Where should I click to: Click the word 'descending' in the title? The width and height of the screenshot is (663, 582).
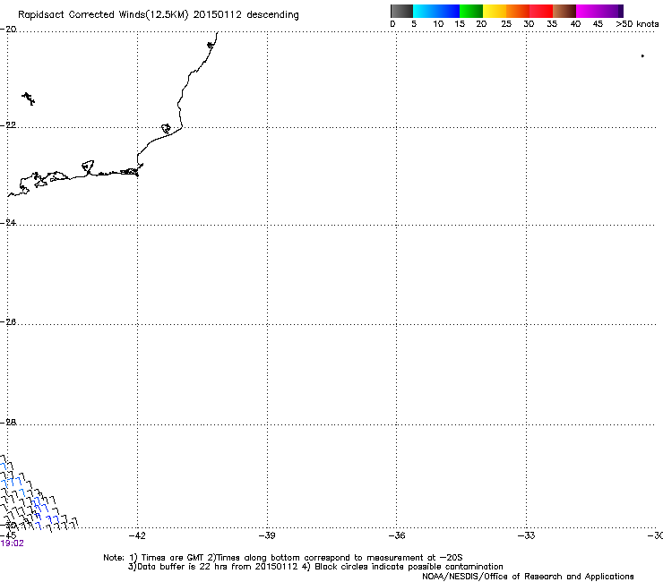(272, 15)
